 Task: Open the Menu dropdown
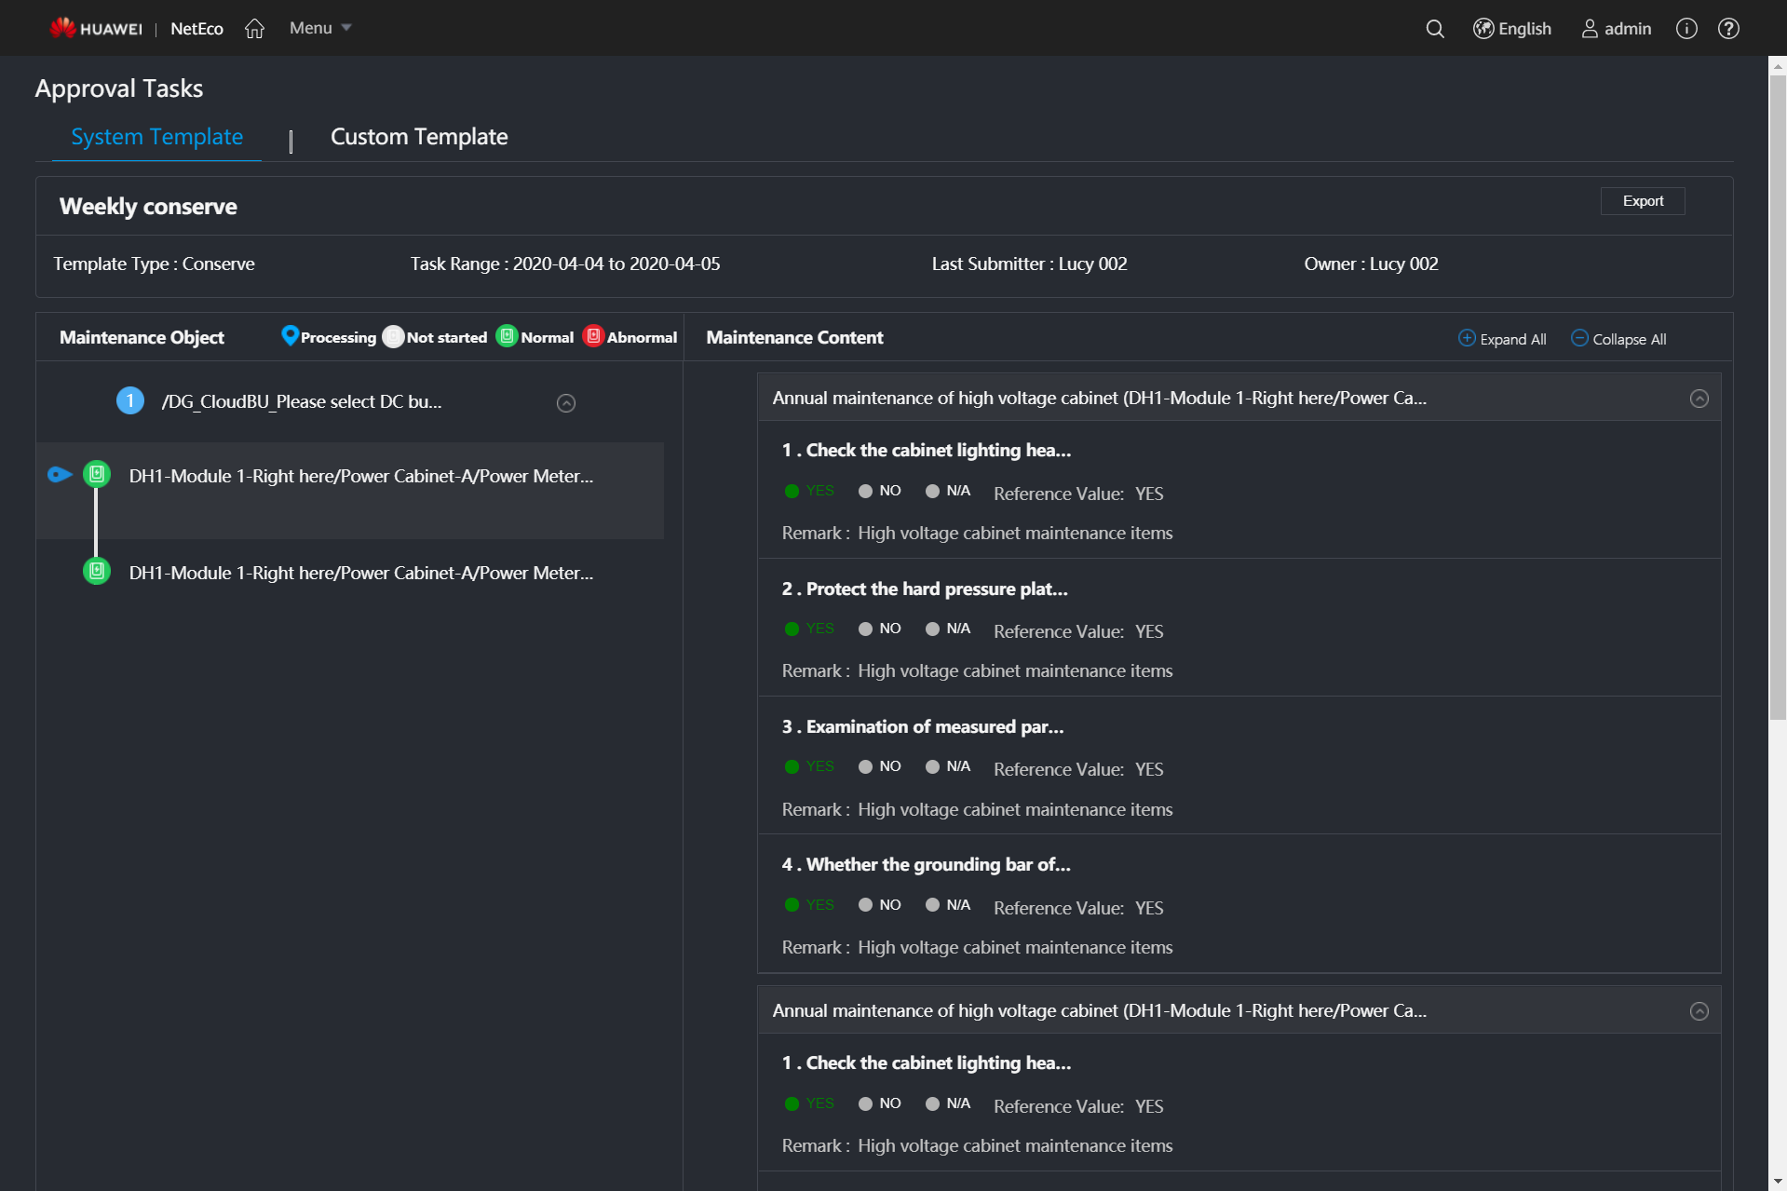[318, 28]
